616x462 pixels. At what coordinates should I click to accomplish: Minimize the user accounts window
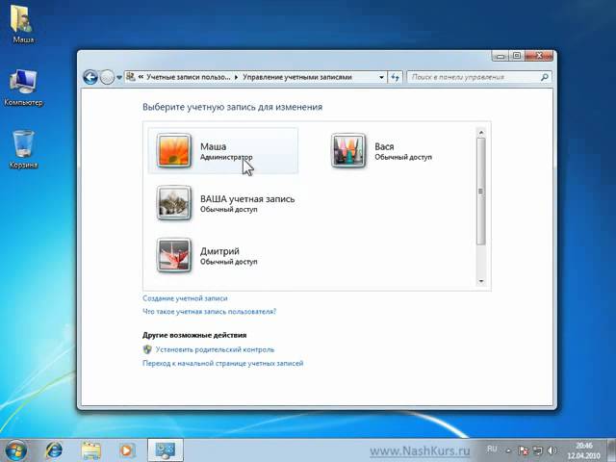500,56
